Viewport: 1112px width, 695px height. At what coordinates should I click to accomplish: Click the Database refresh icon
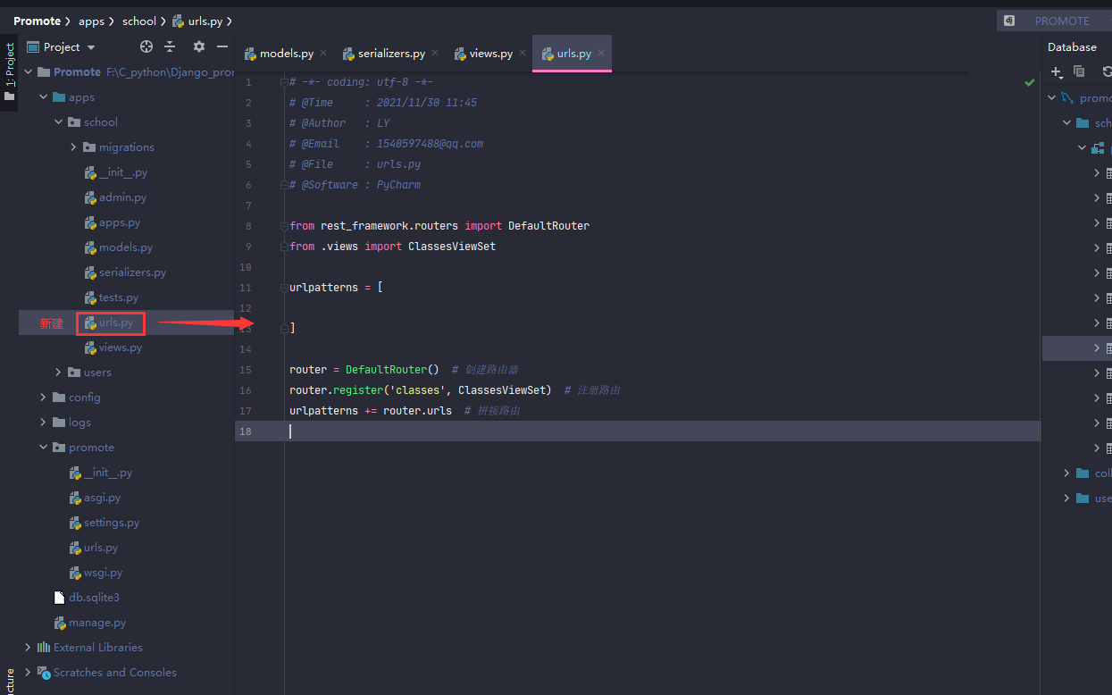point(1107,71)
